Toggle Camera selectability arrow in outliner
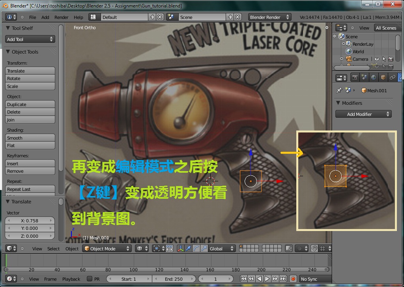 384,59
